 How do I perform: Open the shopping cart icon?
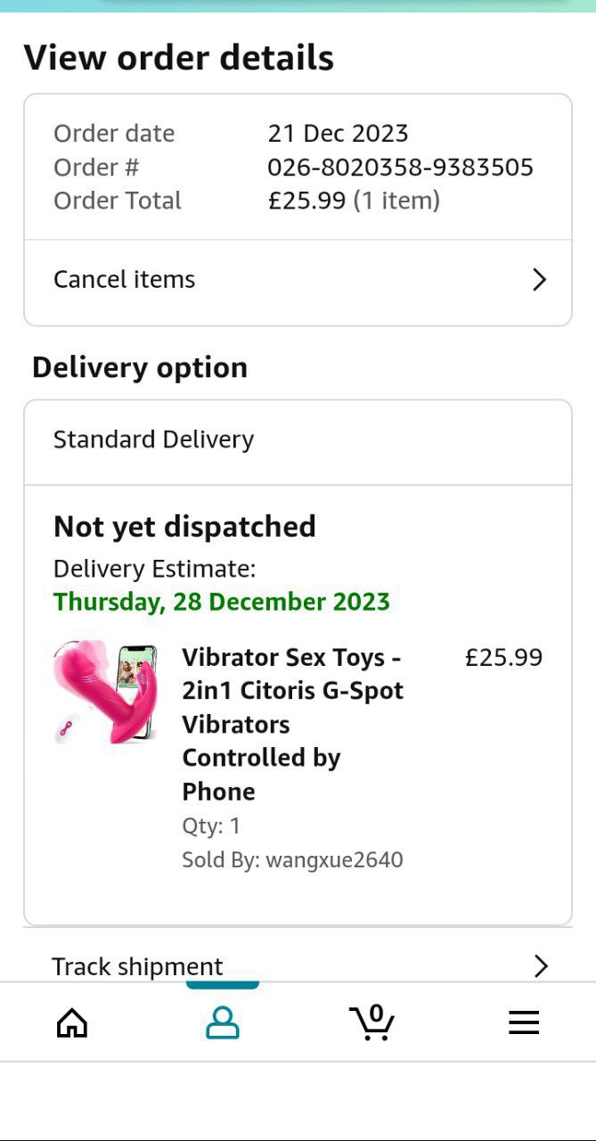[371, 1022]
